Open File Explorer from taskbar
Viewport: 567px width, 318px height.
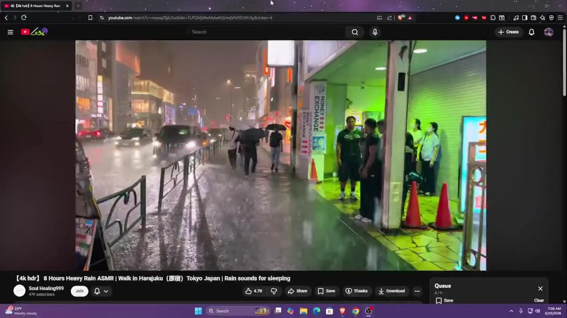(303, 311)
